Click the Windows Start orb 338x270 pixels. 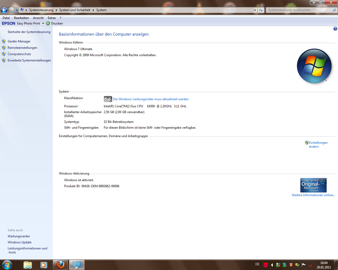pos(7,265)
